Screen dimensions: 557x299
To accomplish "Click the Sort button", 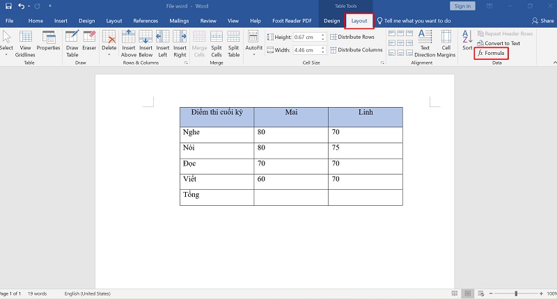I will pos(467,40).
